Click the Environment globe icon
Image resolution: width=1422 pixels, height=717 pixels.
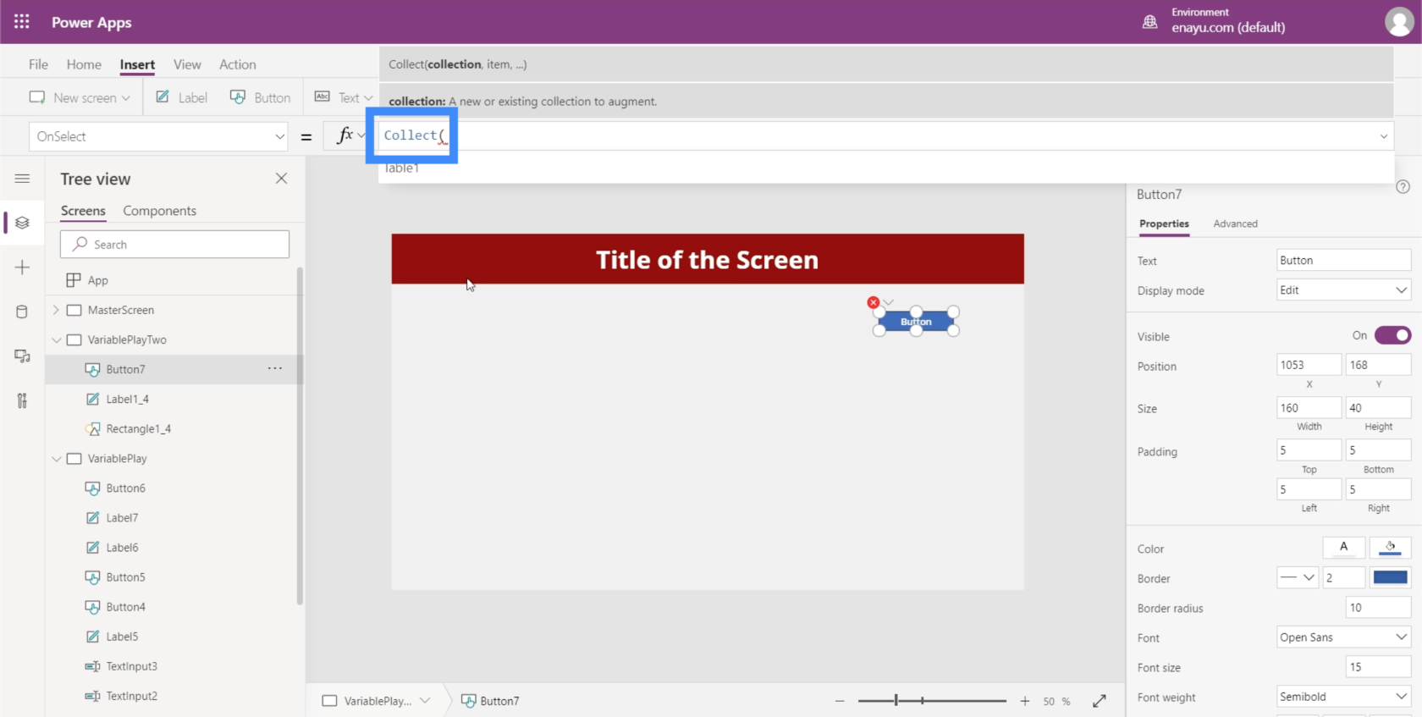click(x=1149, y=22)
